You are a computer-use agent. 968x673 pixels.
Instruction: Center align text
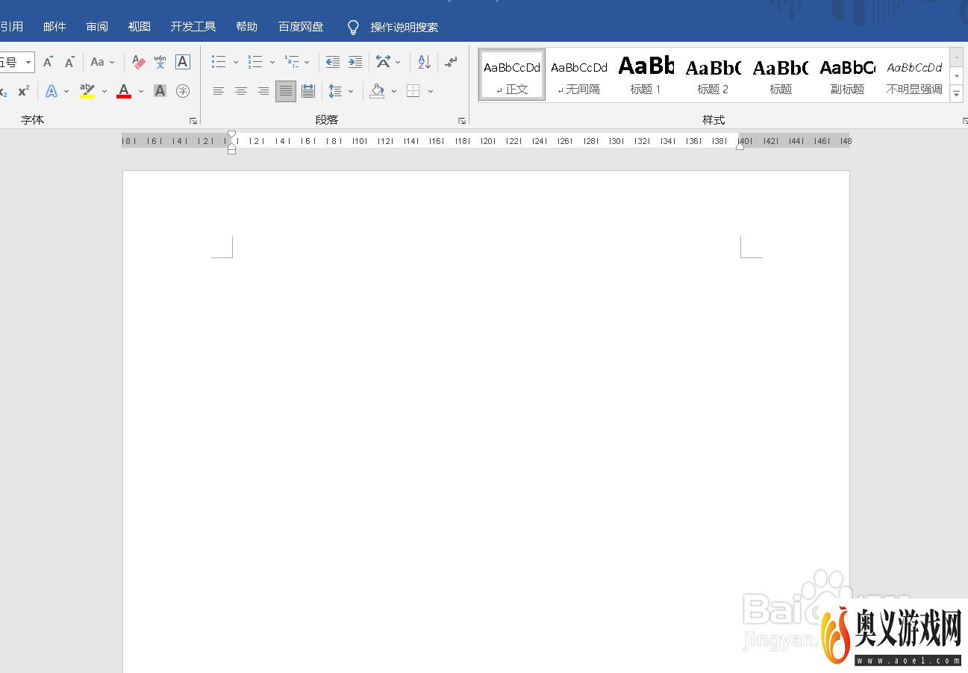(x=241, y=91)
